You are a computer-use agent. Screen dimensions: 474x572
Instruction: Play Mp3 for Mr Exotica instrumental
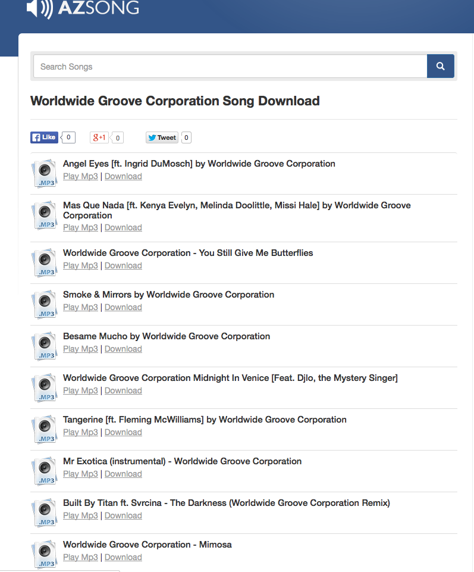[x=80, y=474]
